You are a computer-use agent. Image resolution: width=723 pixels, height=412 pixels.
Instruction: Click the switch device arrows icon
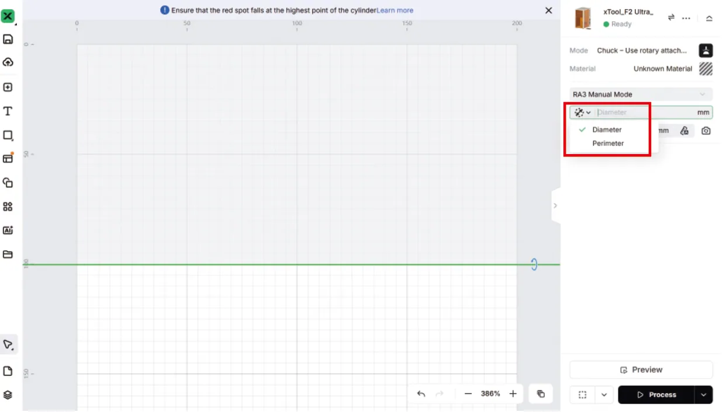coord(672,18)
